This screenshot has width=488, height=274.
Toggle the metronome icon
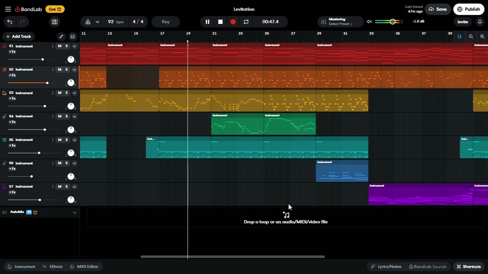[x=88, y=22]
